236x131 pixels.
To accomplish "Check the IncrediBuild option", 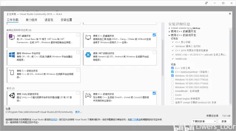I will [172, 91].
